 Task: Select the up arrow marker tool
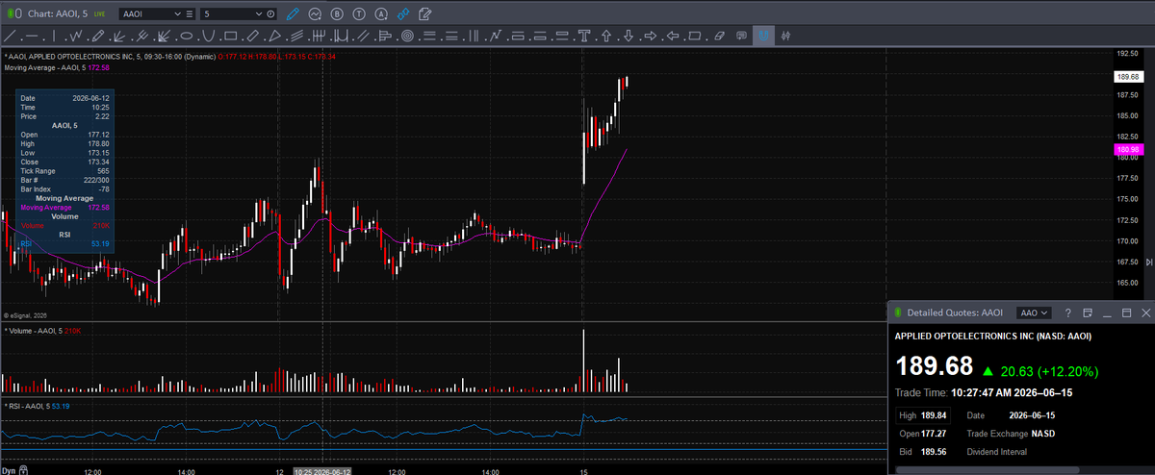click(606, 37)
